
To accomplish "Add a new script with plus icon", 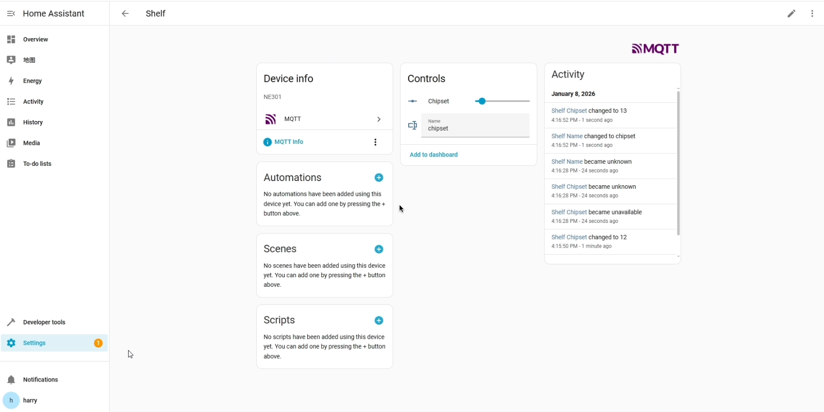I will (x=379, y=321).
